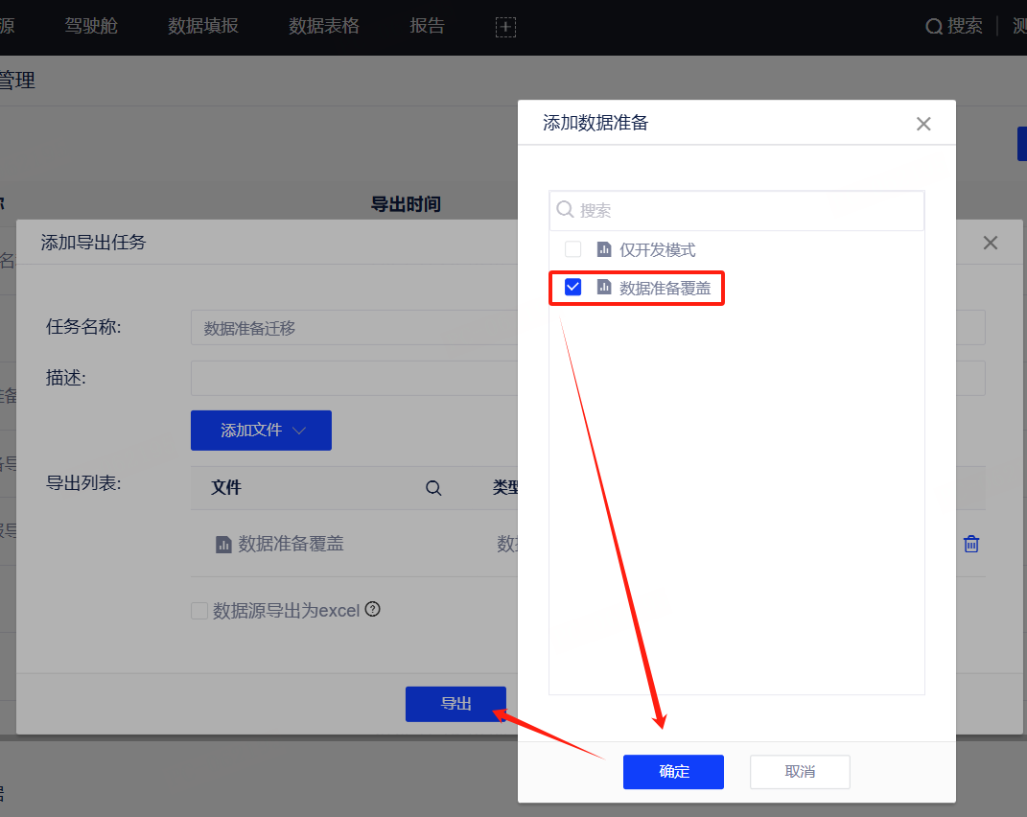
Task: Click the trash icon to delete export file
Action: click(x=971, y=544)
